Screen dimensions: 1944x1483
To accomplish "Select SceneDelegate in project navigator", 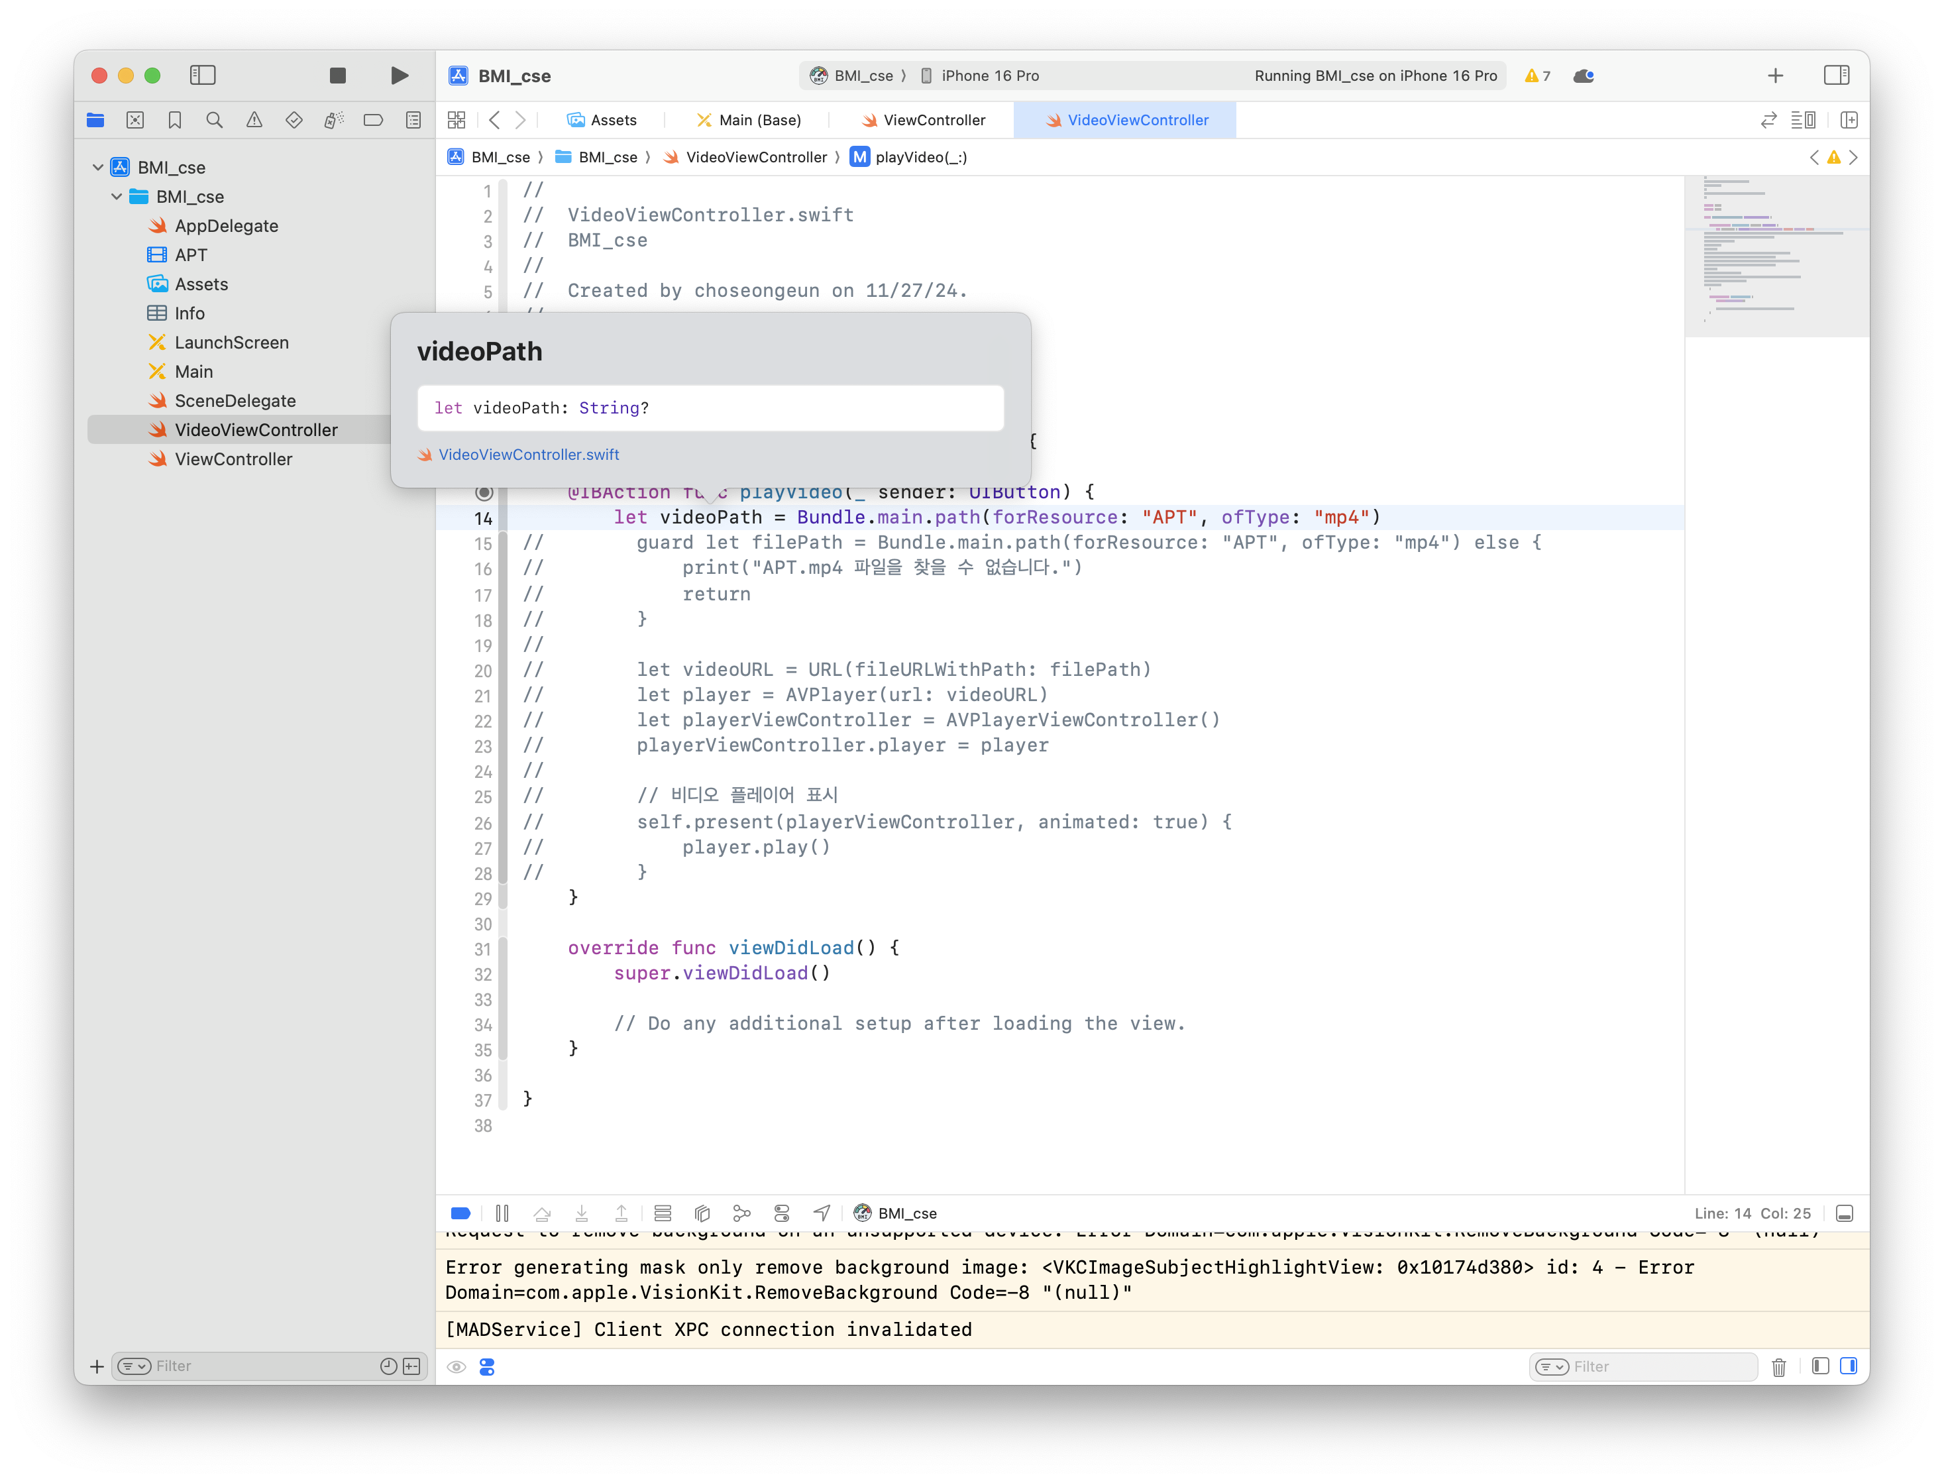I will point(235,401).
